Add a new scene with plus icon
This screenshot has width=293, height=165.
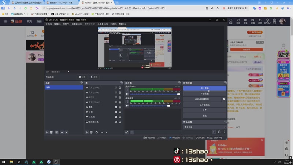click(x=47, y=132)
